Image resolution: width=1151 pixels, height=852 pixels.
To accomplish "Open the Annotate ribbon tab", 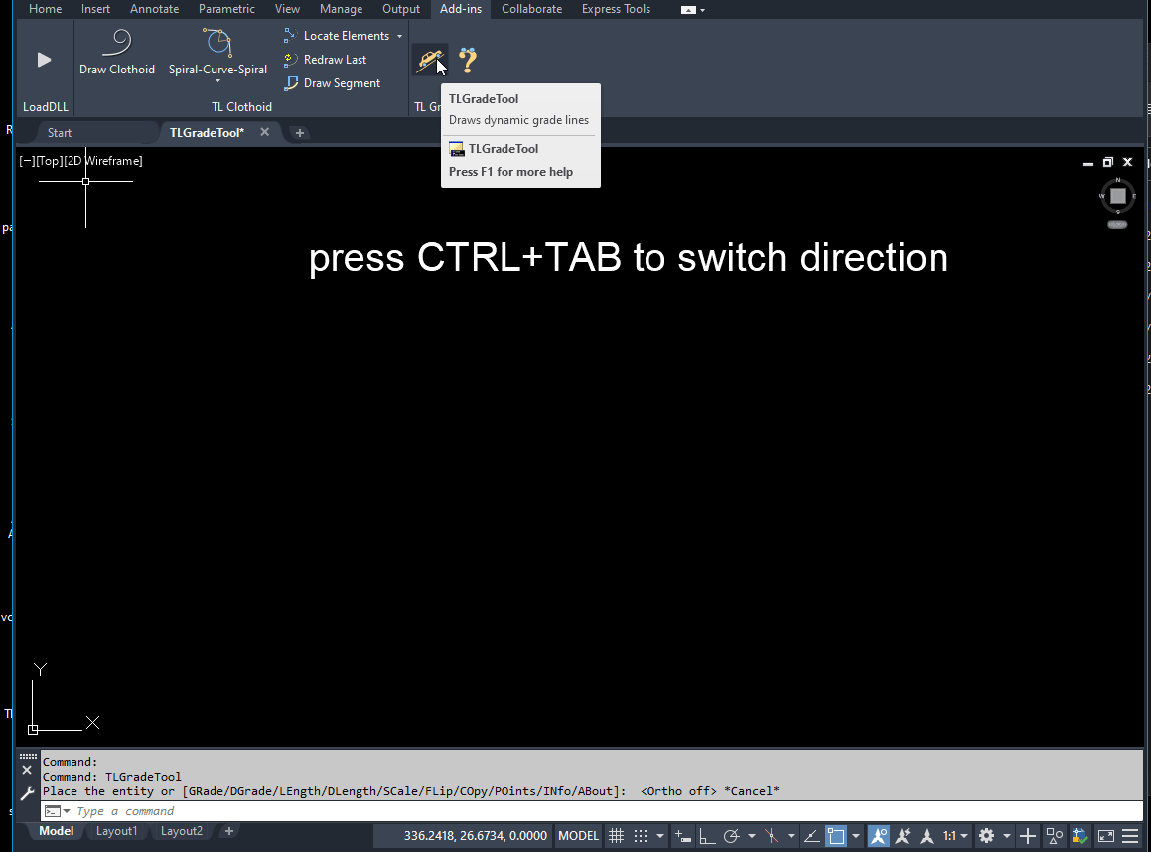I will (x=154, y=9).
